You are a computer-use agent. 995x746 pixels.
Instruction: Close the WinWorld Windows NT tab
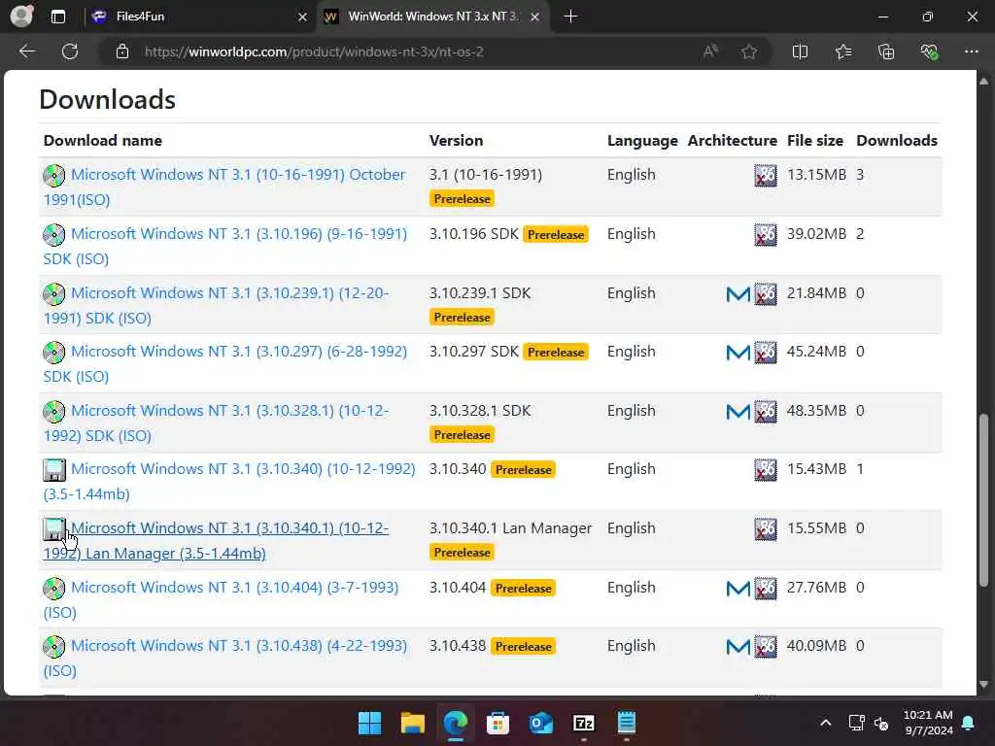click(535, 17)
